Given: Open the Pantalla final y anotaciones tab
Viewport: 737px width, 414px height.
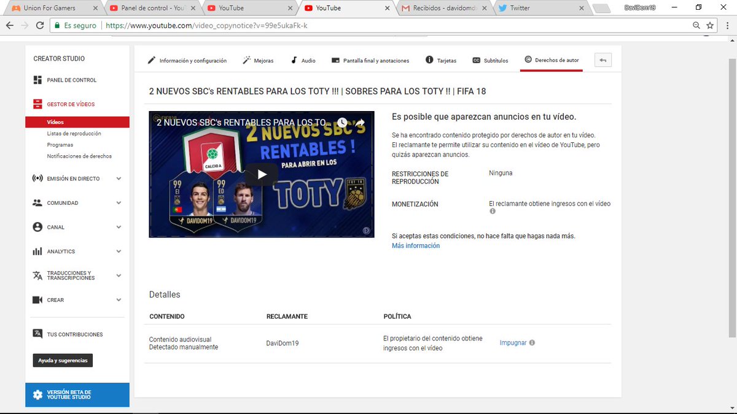Looking at the screenshot, I should 370,60.
